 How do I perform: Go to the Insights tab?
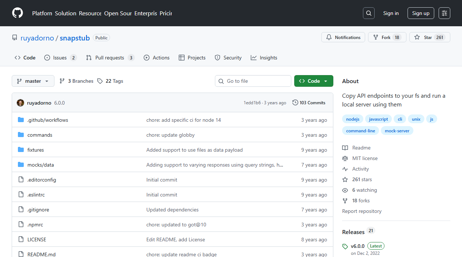264,58
